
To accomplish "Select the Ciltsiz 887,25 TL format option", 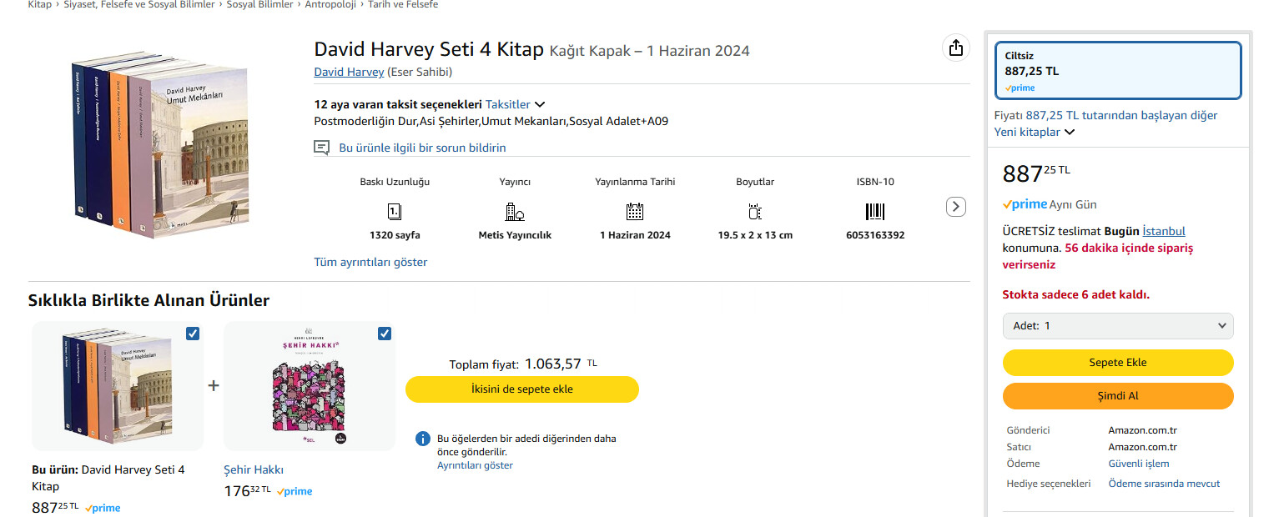I will pos(1118,71).
